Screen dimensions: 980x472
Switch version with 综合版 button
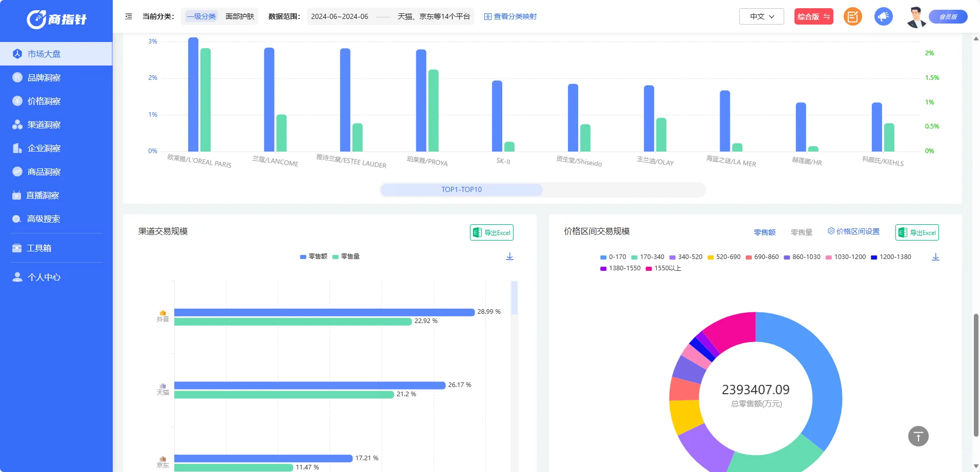click(813, 16)
